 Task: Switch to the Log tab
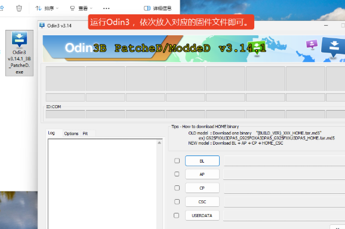(51, 133)
